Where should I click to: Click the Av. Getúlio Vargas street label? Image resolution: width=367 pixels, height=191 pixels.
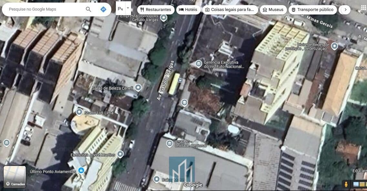pos(166,80)
